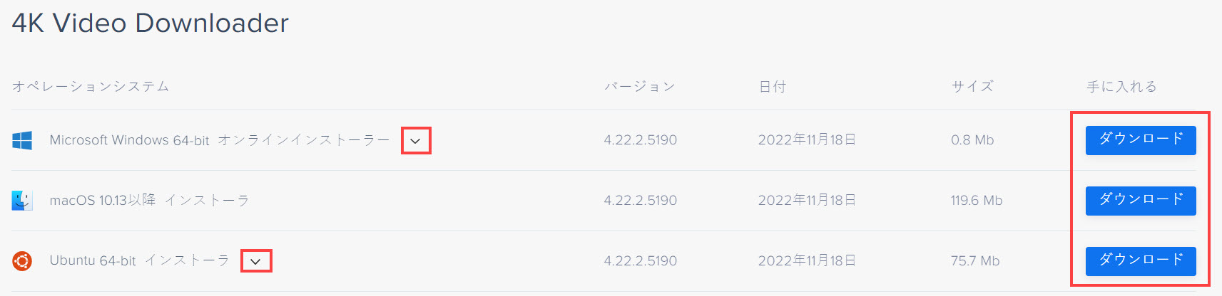Screen dimensions: 1222x296
Task: Click the 119.6 Mb size value
Action: point(977,201)
